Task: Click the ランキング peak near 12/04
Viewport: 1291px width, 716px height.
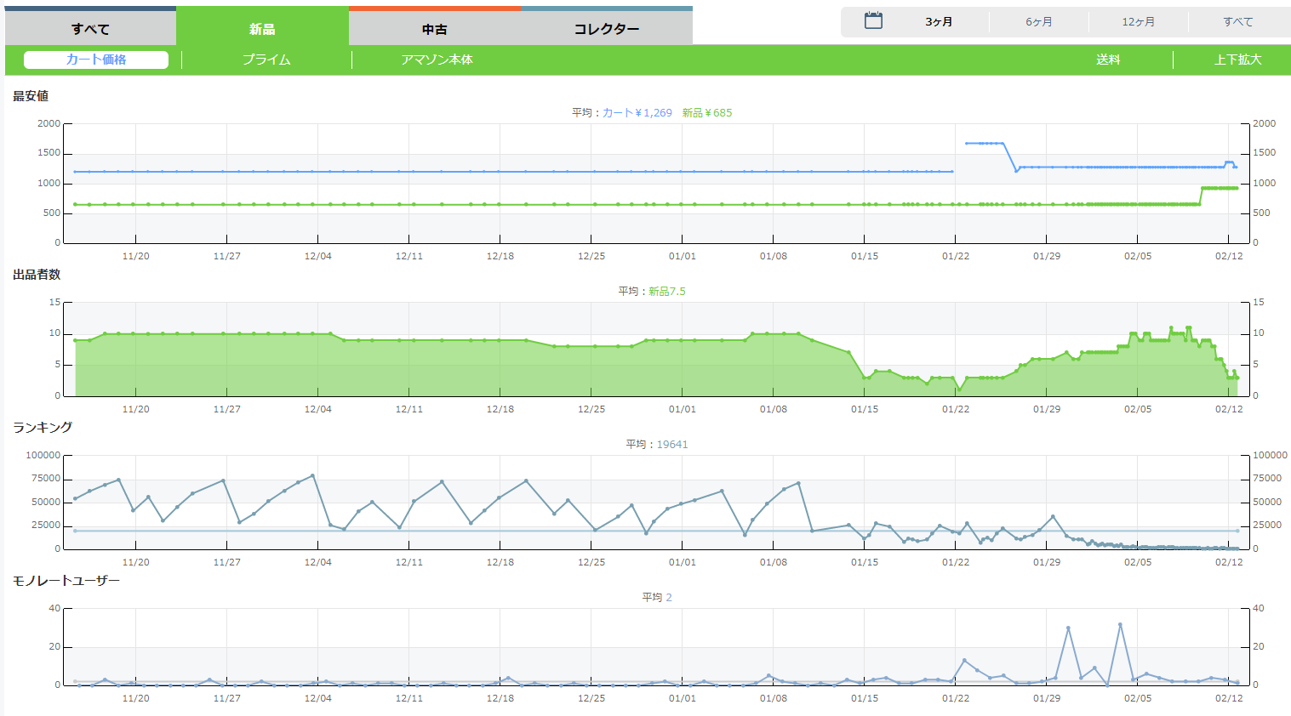Action: coord(313,475)
